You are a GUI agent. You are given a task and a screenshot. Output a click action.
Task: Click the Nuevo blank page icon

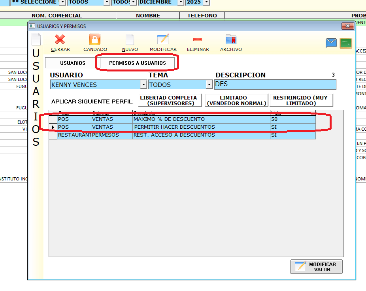130,40
